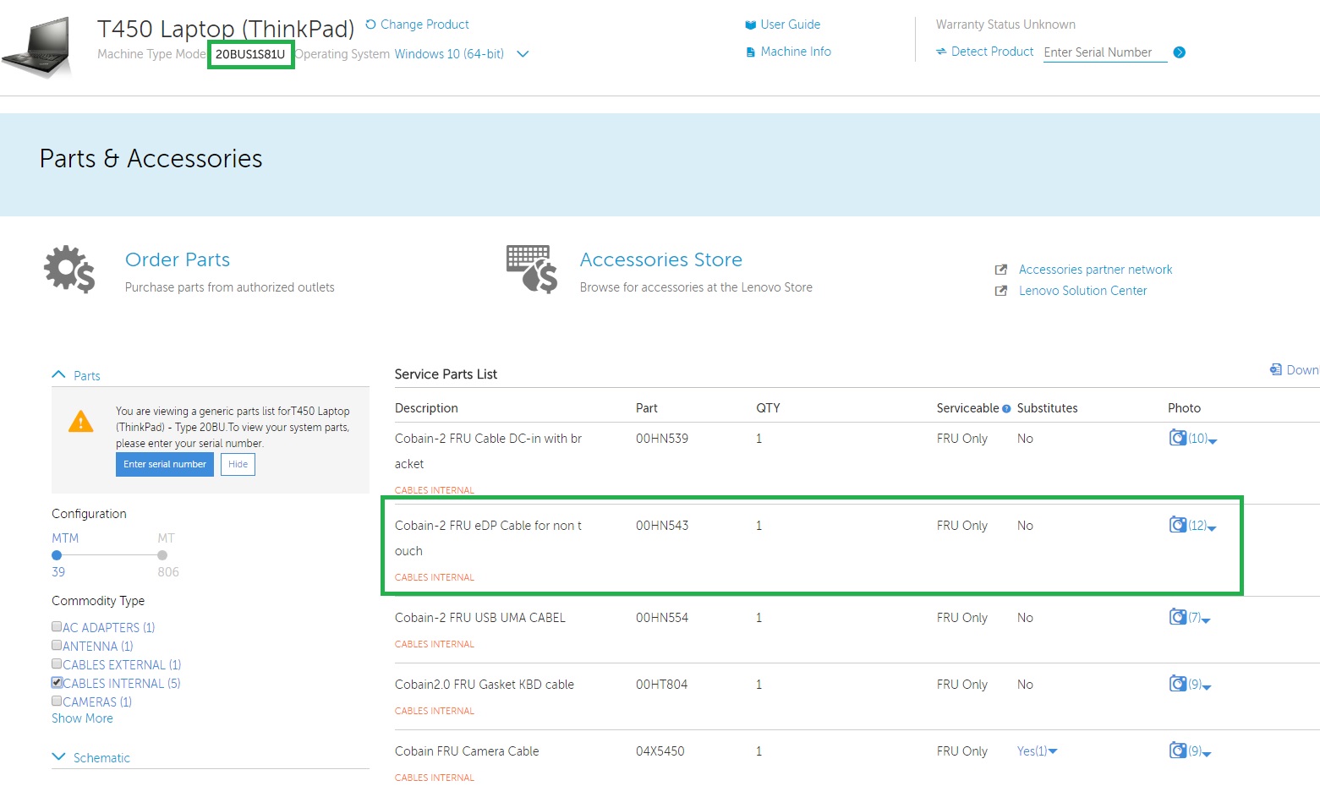Image resolution: width=1320 pixels, height=797 pixels.
Task: Click Cobain2.0 FRU Gasket KBD cable description
Action: [x=485, y=685]
